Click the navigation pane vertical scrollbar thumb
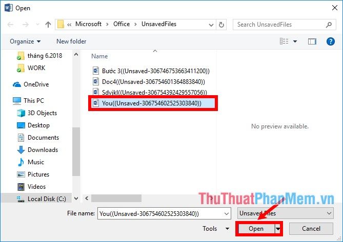343x242 pixels. (76, 151)
